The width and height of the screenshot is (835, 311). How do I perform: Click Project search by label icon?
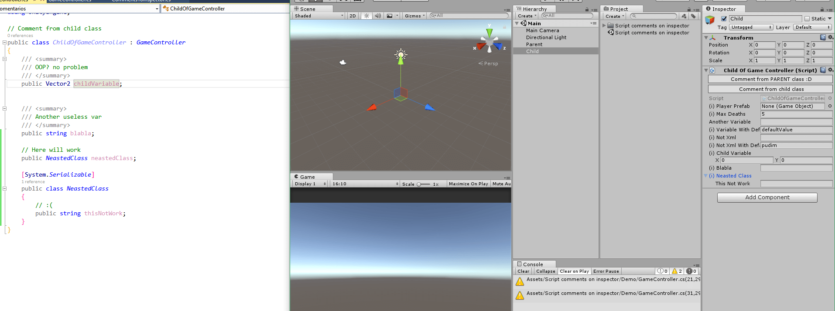[x=693, y=16]
